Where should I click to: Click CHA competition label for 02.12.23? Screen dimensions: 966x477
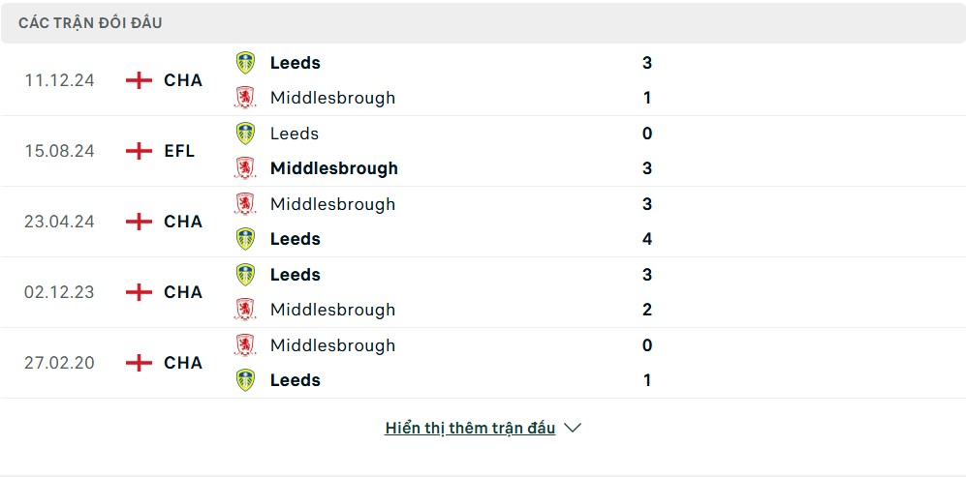pos(183,292)
